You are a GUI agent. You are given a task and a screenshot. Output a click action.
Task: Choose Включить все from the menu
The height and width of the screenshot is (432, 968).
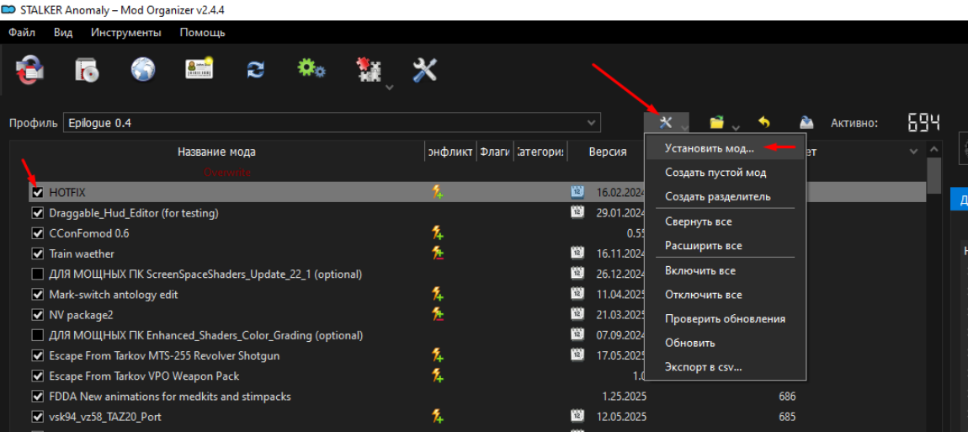tap(726, 270)
